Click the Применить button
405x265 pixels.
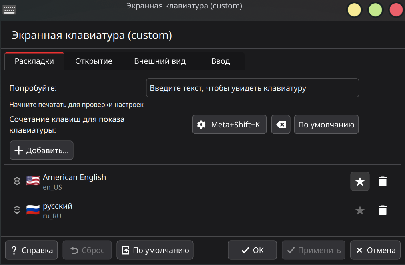[x=314, y=250]
